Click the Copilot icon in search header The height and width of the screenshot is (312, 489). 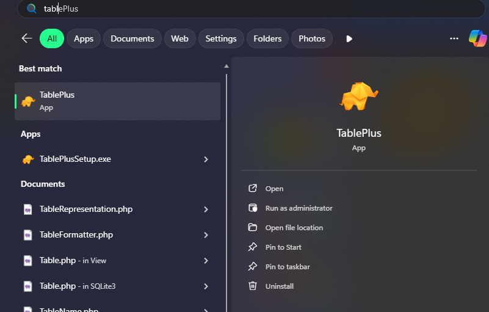(477, 38)
